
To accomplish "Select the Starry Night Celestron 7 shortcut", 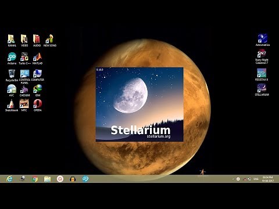I will [262, 56].
